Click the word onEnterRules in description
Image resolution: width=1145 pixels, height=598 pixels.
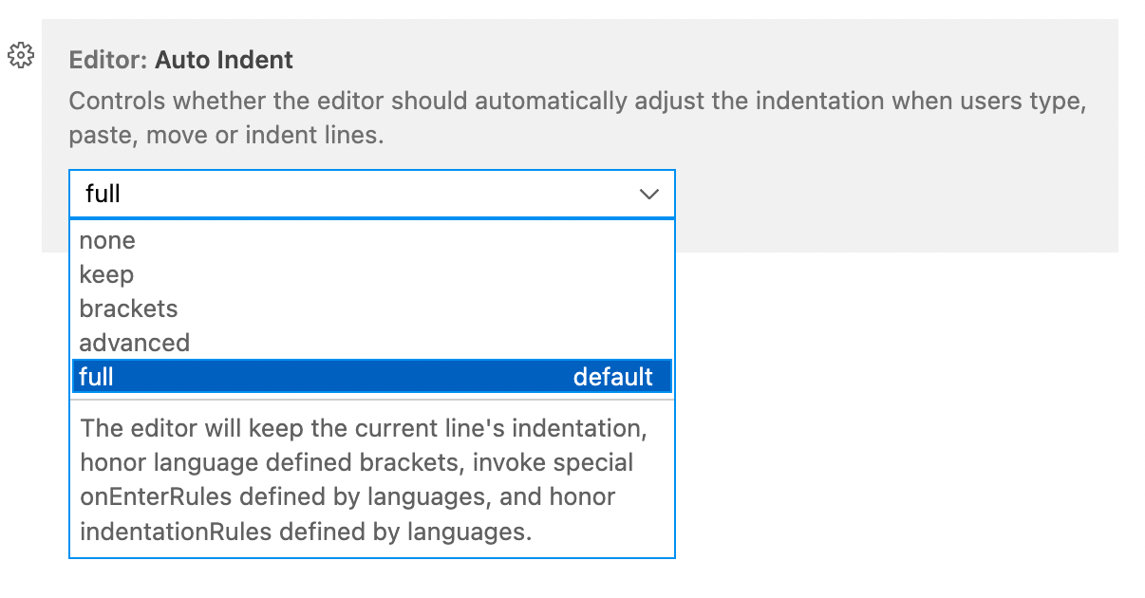152,496
